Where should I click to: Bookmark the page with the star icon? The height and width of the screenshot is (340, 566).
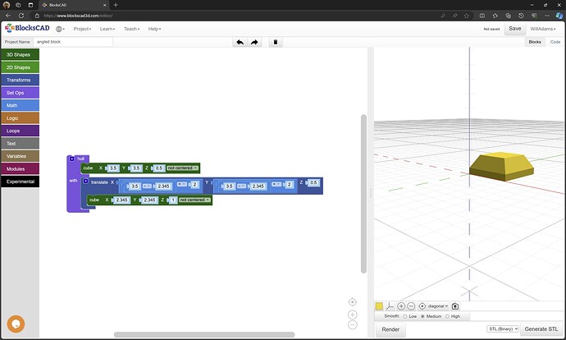(467, 16)
